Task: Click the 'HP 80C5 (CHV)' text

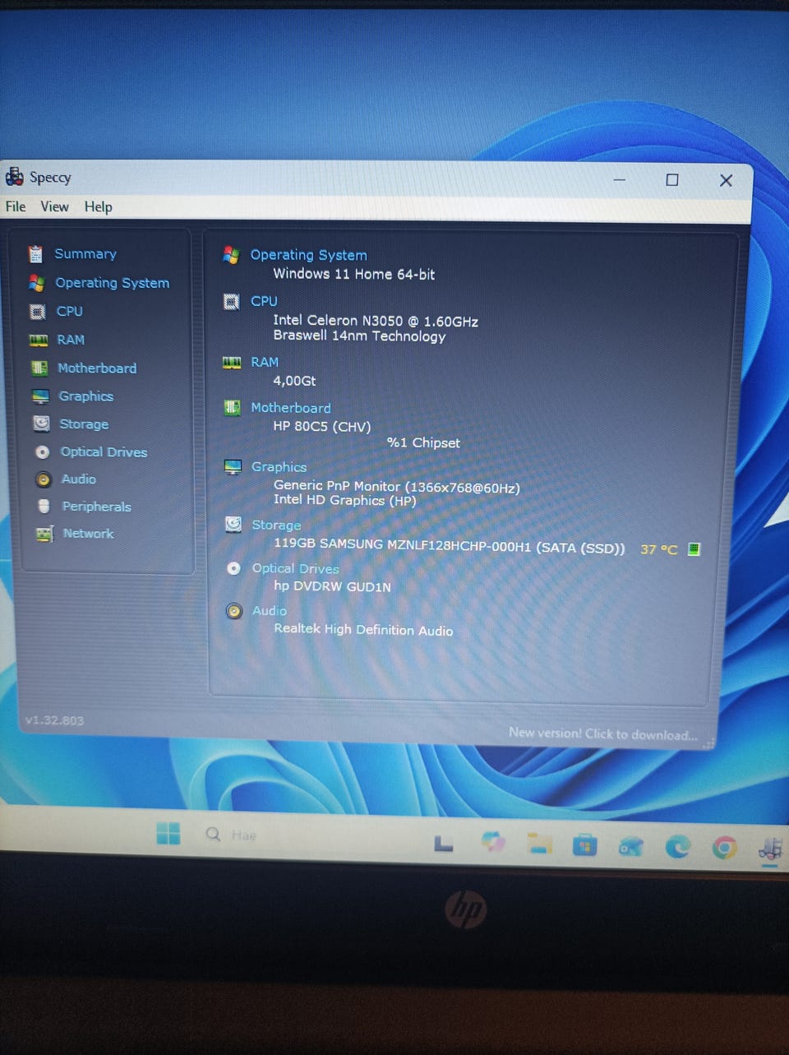Action: point(322,427)
